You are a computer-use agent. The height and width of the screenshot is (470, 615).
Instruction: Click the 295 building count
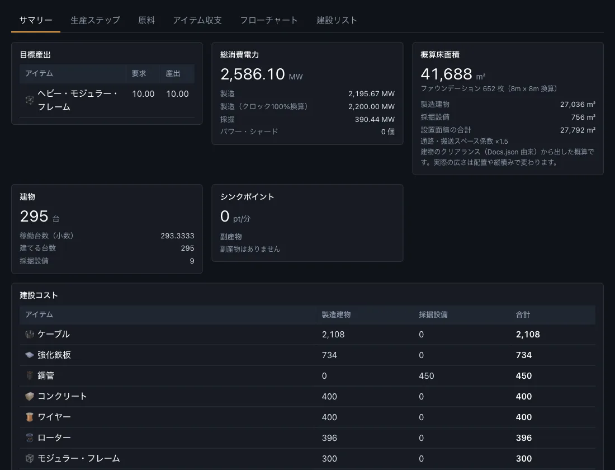[x=34, y=217]
